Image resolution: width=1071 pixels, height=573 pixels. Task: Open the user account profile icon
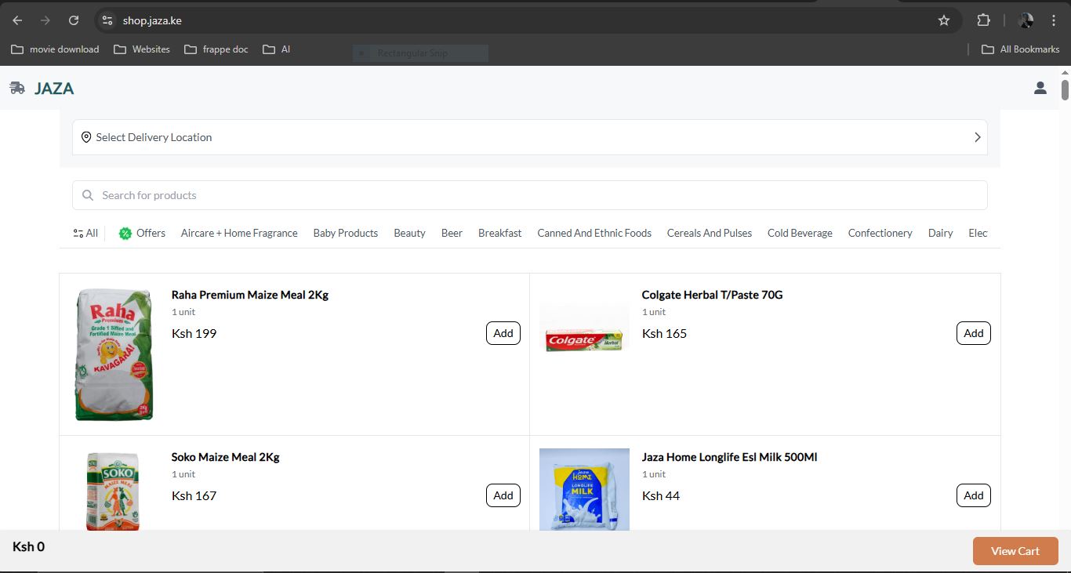click(x=1040, y=89)
